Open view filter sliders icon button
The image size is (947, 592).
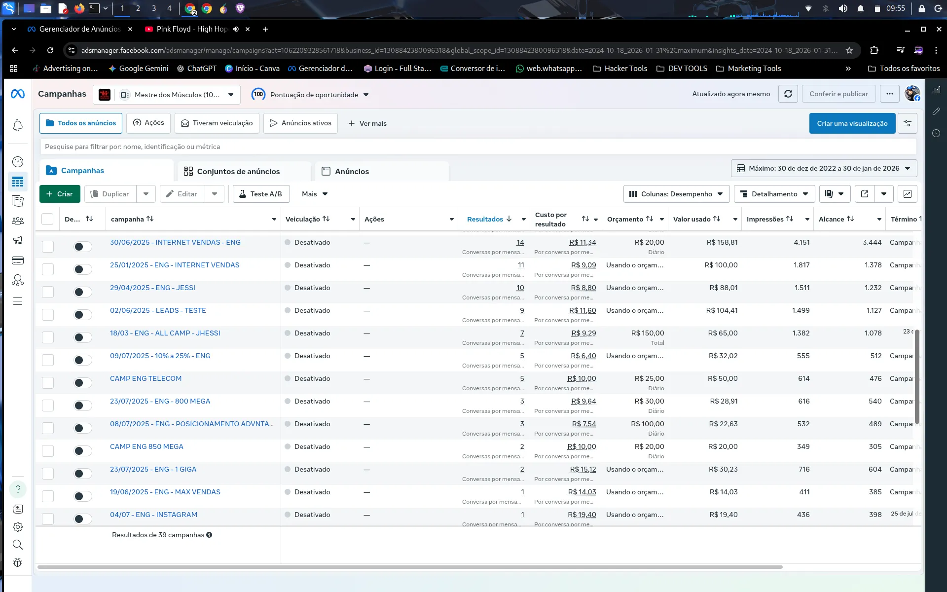coord(907,123)
